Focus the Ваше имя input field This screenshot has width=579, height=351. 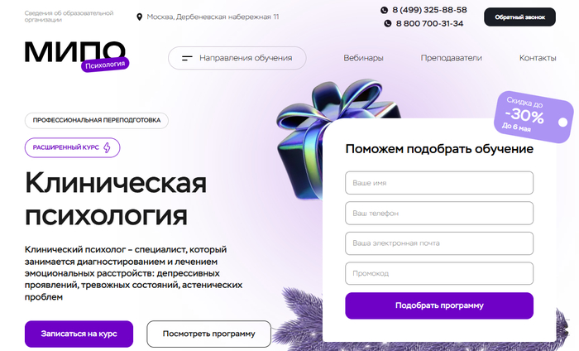[x=439, y=183]
